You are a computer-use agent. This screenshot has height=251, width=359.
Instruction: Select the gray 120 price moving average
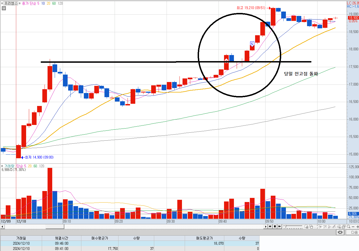[x=60, y=3]
